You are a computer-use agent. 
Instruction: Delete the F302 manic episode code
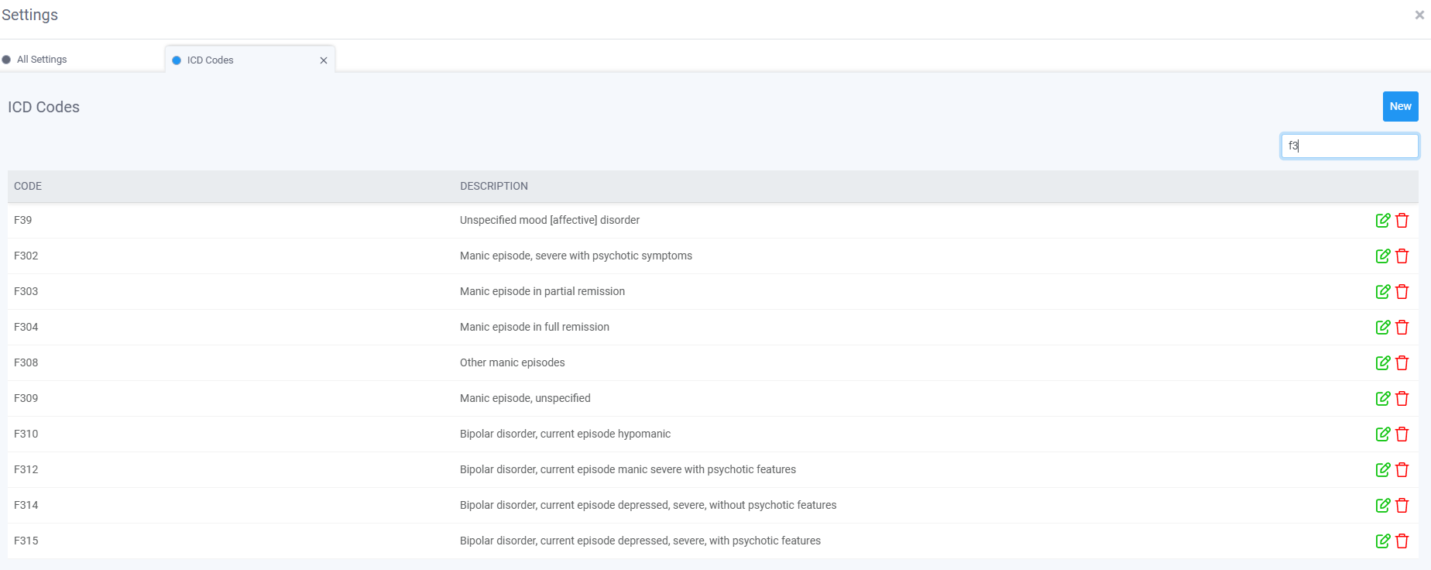(x=1402, y=256)
